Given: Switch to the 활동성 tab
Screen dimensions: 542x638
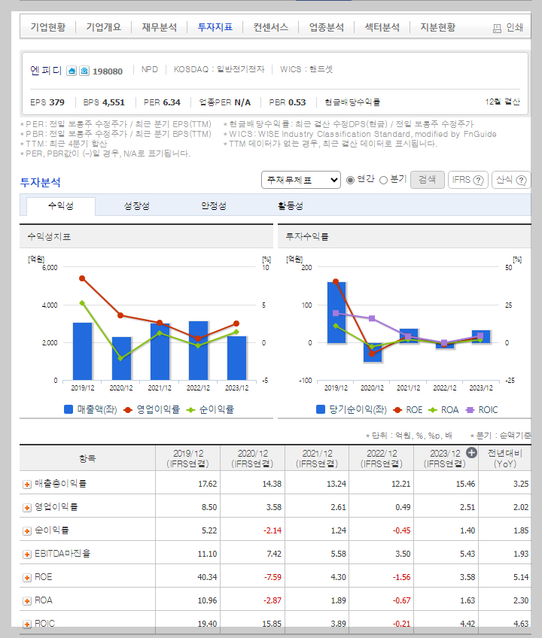Looking at the screenshot, I should point(291,206).
